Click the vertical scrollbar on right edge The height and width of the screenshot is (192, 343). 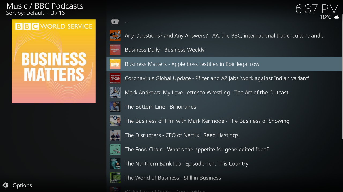[x=342, y=80]
